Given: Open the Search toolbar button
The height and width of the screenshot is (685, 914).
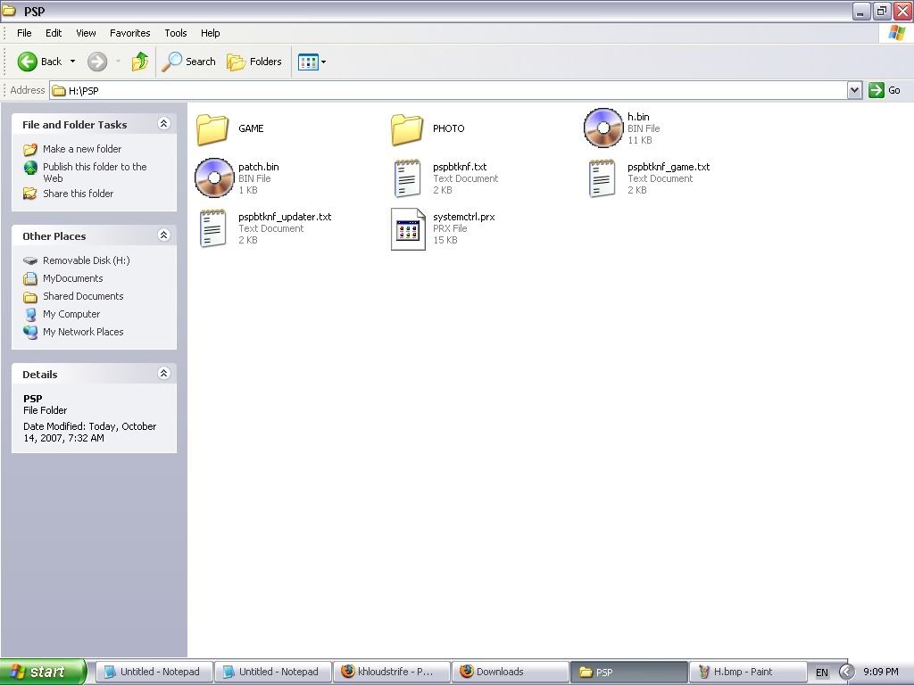Looking at the screenshot, I should [189, 62].
